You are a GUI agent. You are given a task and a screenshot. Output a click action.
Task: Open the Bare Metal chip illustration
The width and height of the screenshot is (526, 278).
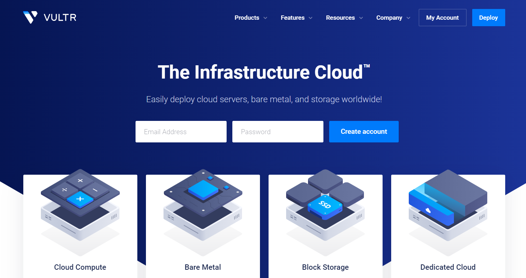pos(203,212)
